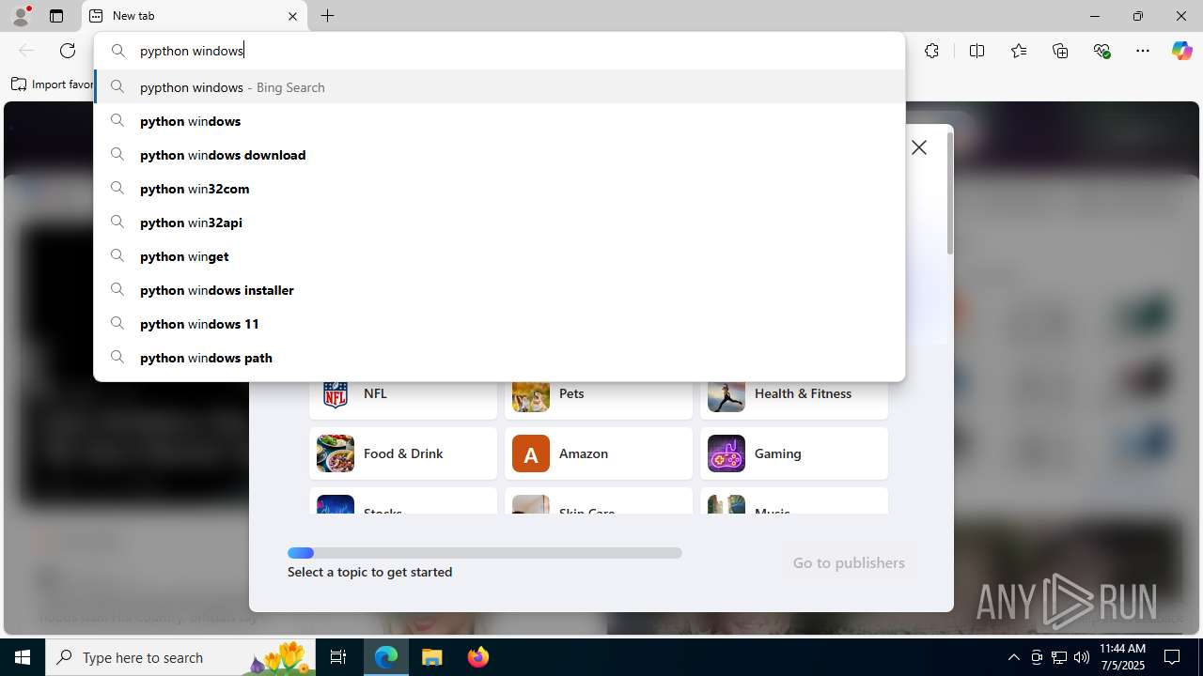The height and width of the screenshot is (676, 1203).
Task: Choose 'python winget' suggestion
Action: click(499, 256)
